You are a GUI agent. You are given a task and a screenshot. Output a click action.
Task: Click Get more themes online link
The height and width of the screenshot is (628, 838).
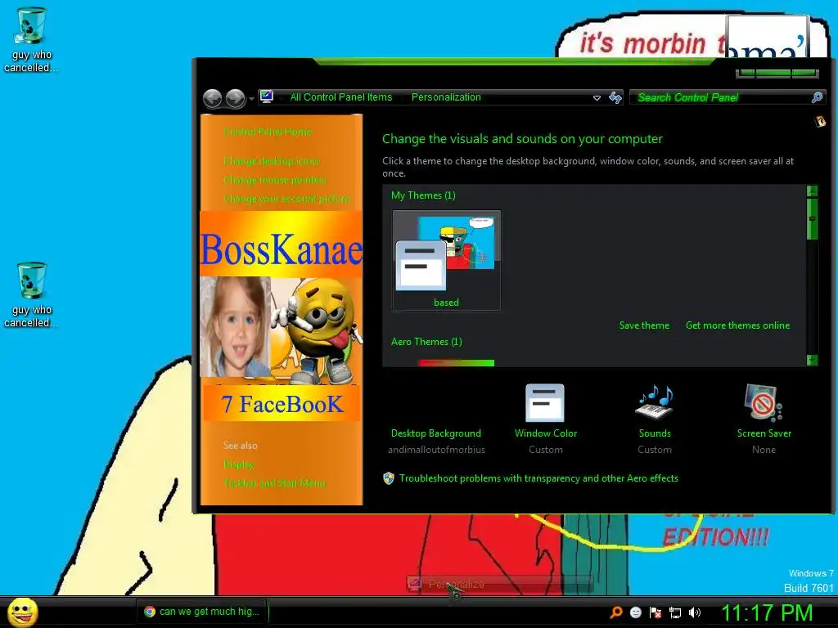737,325
